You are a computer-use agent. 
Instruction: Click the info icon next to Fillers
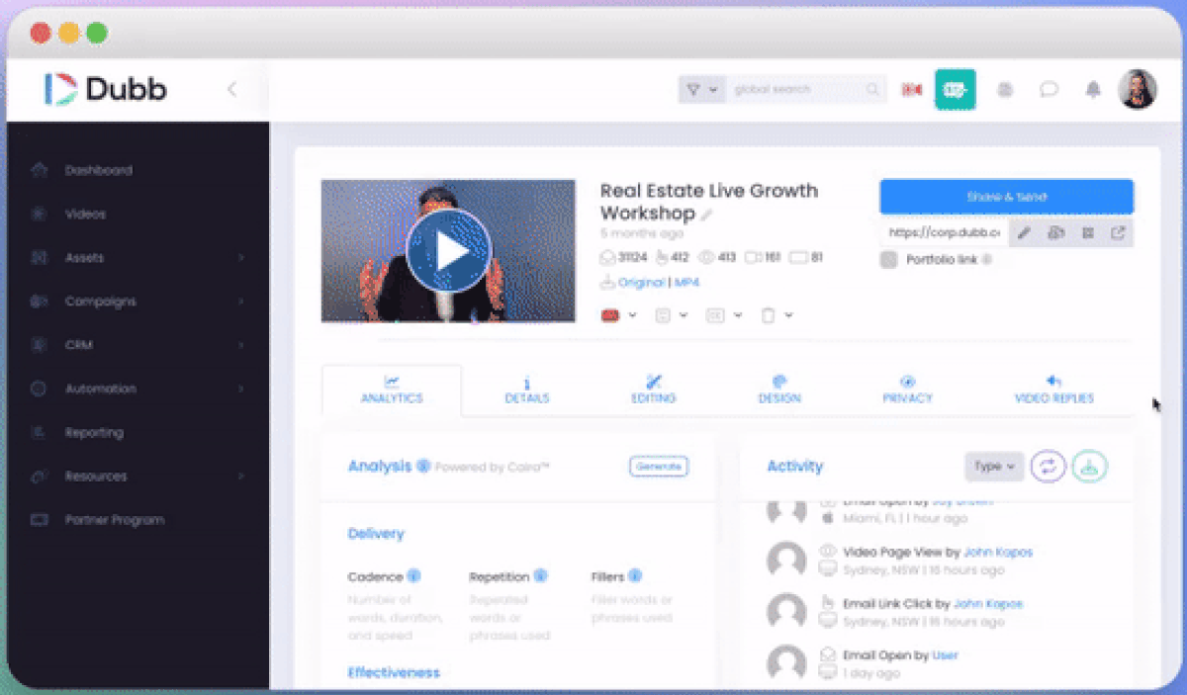coord(635,576)
